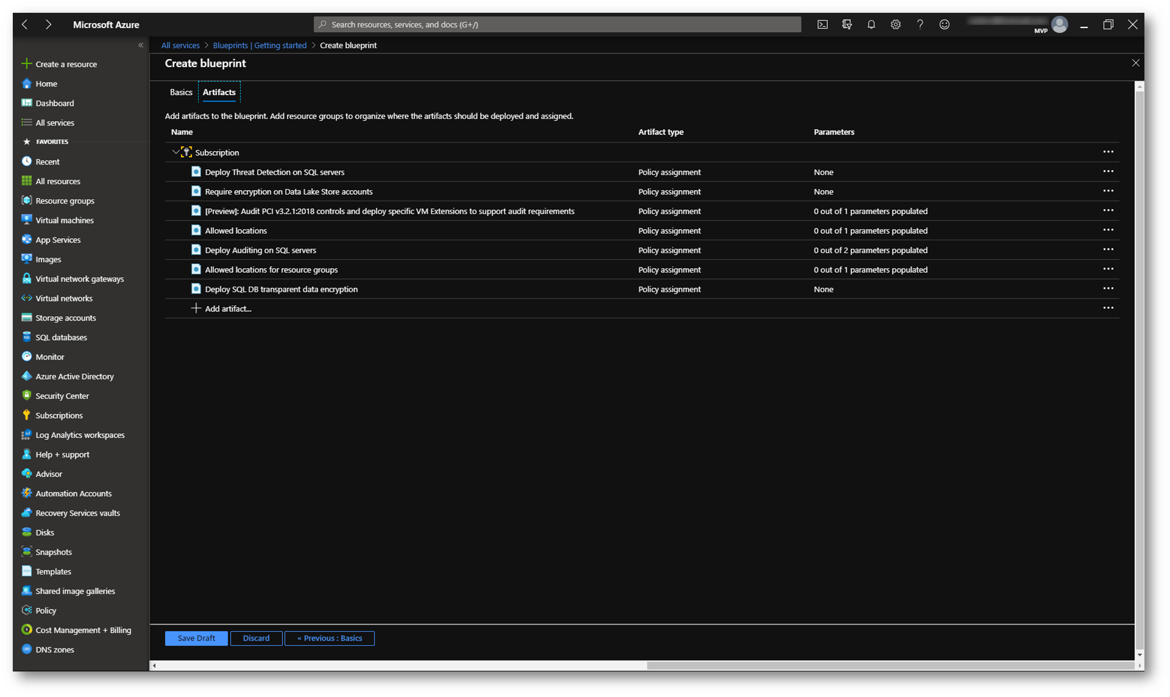Open Home in the sidebar

[x=40, y=83]
